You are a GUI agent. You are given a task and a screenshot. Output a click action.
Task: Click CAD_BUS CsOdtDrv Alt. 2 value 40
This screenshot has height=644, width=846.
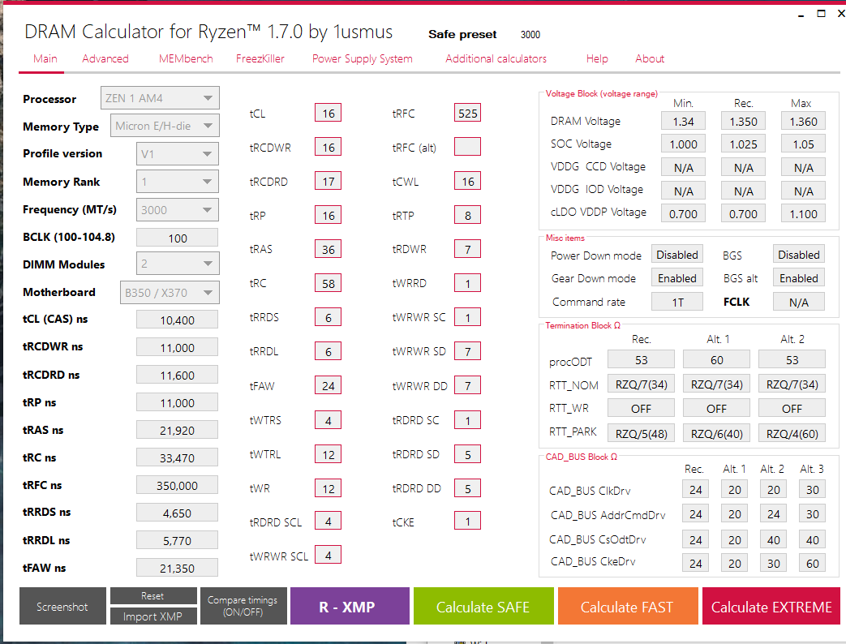coord(773,539)
